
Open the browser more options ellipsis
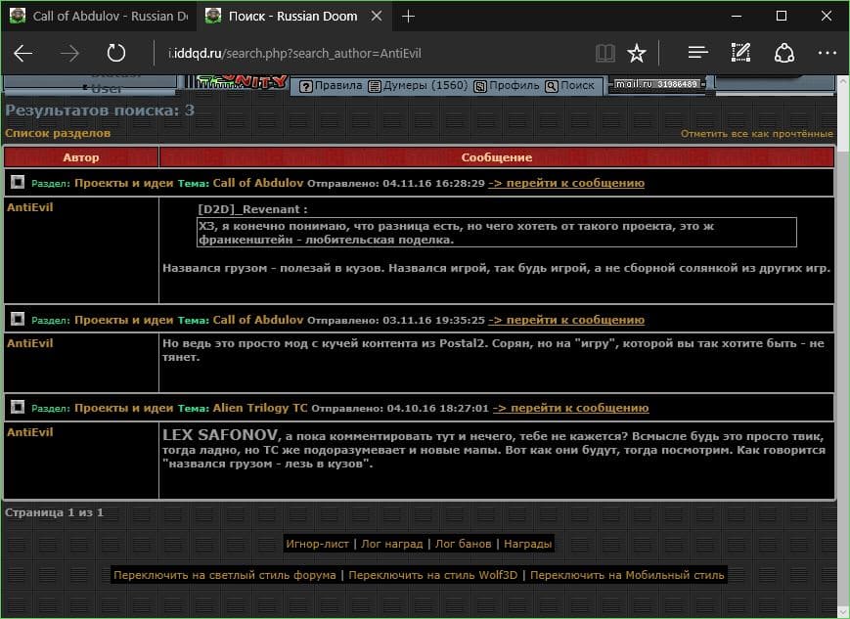tap(828, 53)
